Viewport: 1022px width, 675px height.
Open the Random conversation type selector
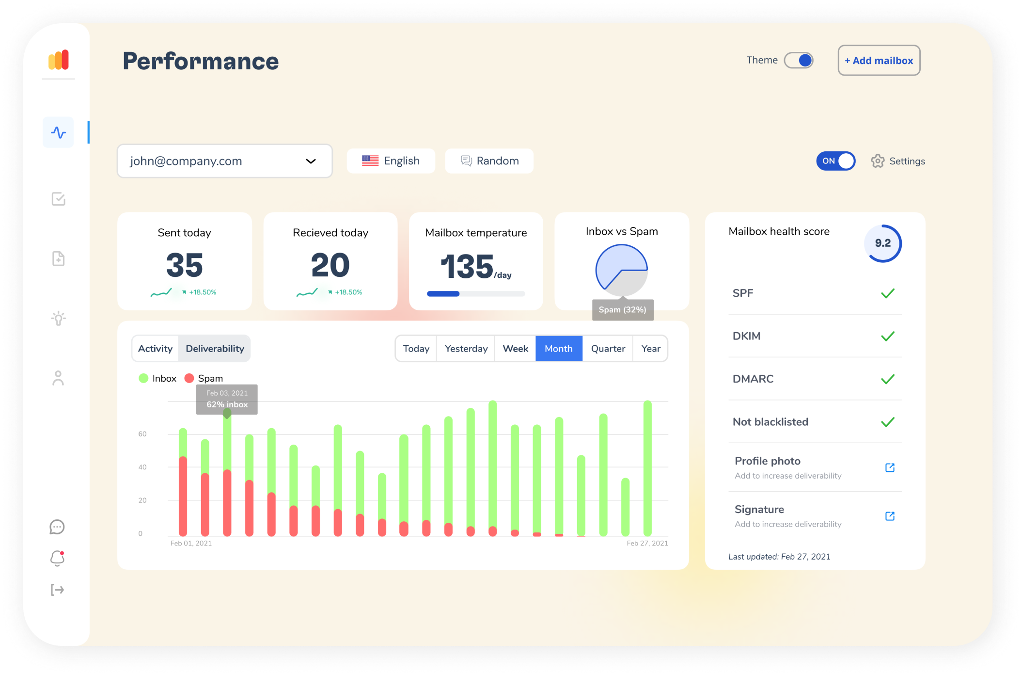click(489, 161)
